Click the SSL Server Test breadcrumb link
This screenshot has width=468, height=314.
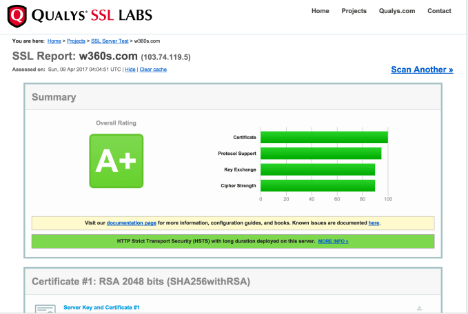[x=110, y=41]
